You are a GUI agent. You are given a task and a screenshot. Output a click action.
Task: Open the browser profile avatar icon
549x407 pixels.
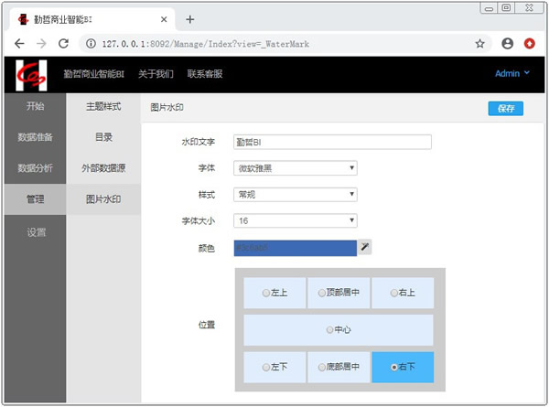pyautogui.click(x=508, y=43)
